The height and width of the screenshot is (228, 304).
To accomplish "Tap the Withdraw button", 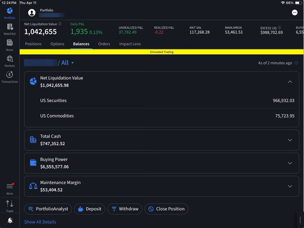I will click(125, 209).
